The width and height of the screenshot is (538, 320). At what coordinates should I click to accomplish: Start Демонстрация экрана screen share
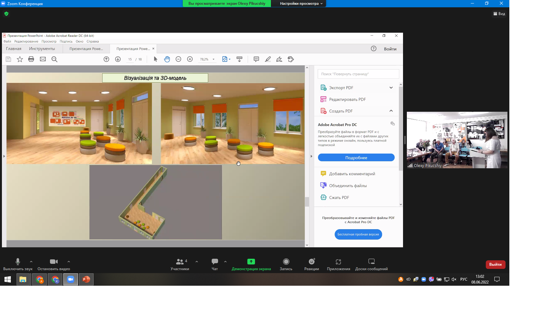(251, 264)
